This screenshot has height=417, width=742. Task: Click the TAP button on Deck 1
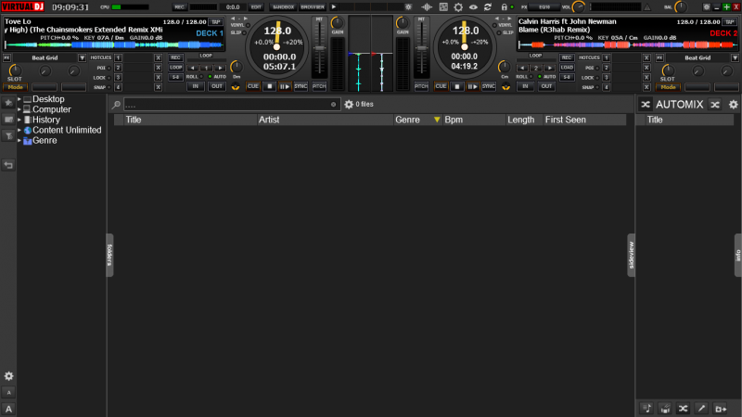tap(216, 21)
